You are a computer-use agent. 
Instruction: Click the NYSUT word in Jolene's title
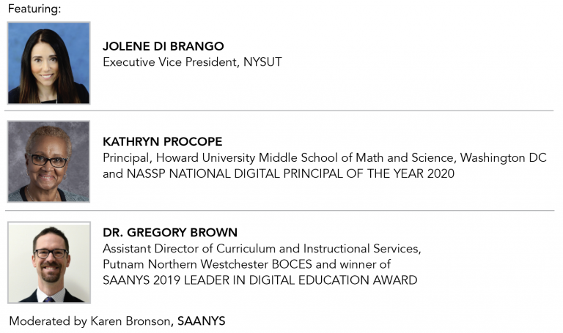click(262, 62)
